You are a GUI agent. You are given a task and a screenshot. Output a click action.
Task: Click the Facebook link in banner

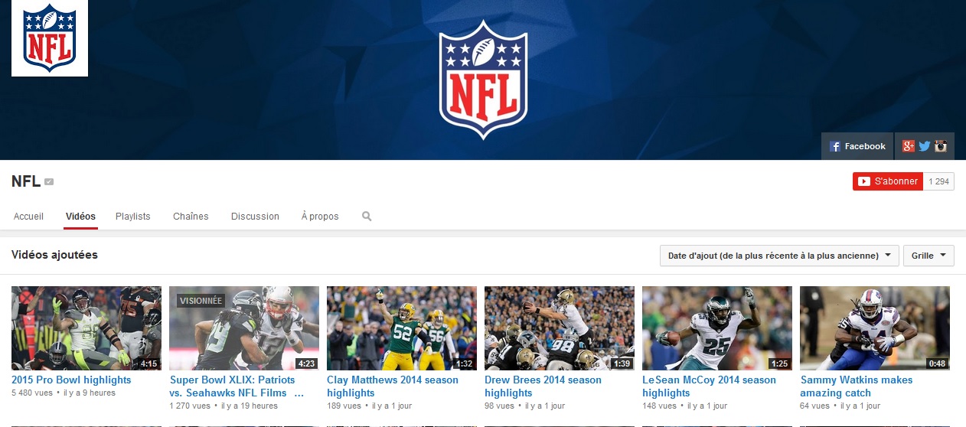857,146
